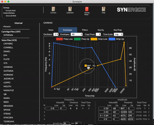Select the SPOOK voice file

(7, 110)
